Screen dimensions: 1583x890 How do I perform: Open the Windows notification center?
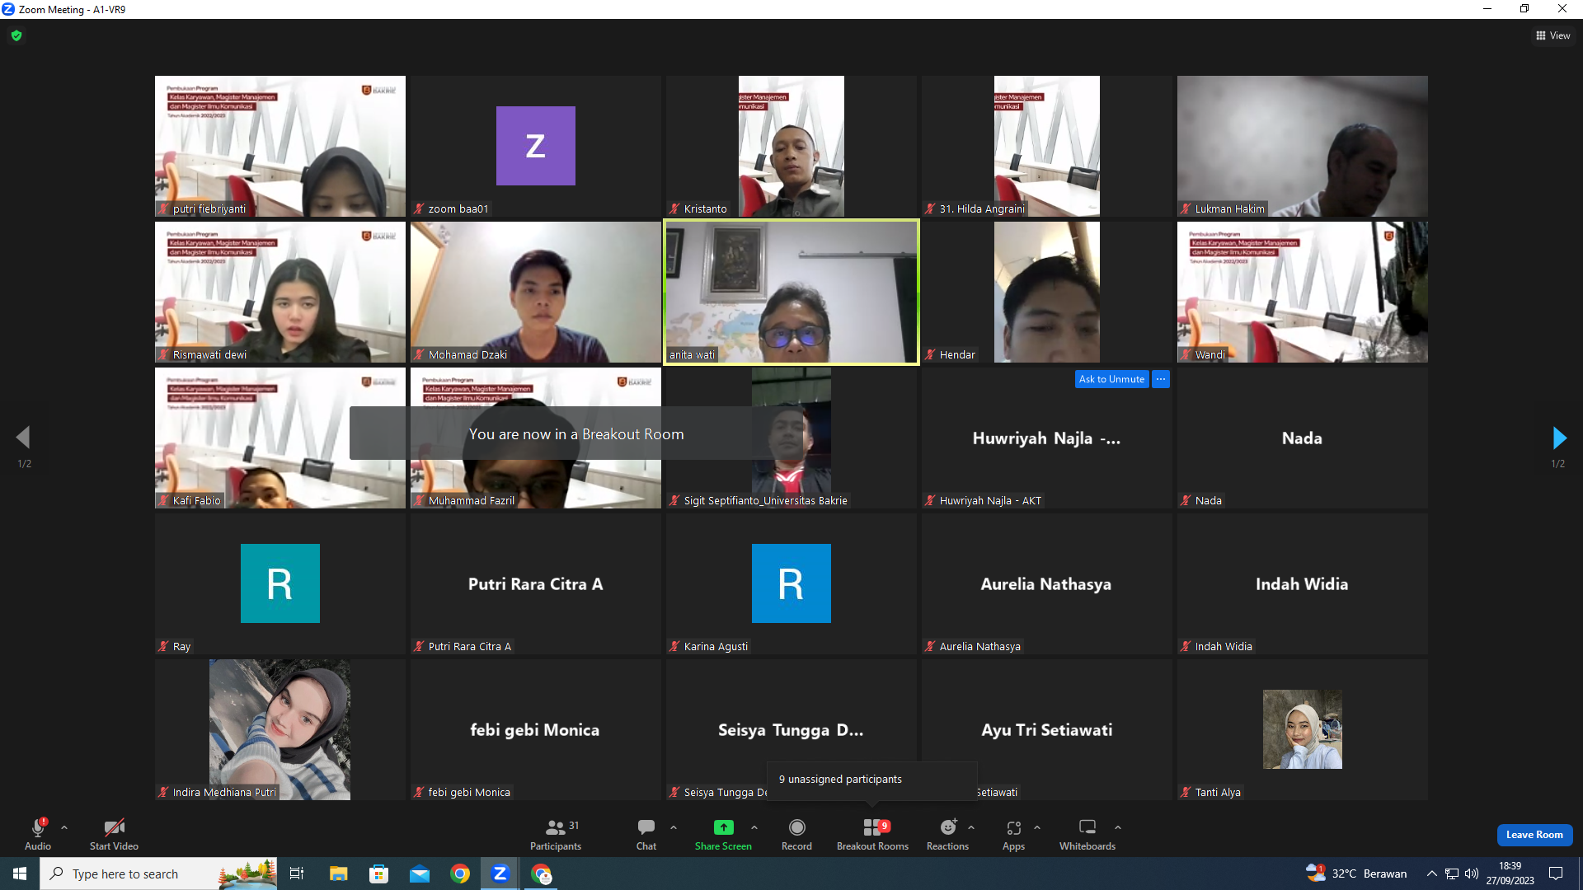tap(1556, 874)
